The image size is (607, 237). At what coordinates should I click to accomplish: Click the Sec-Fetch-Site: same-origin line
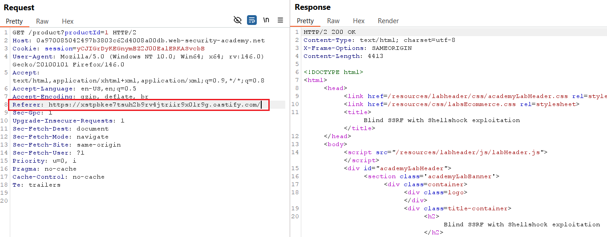(66, 145)
